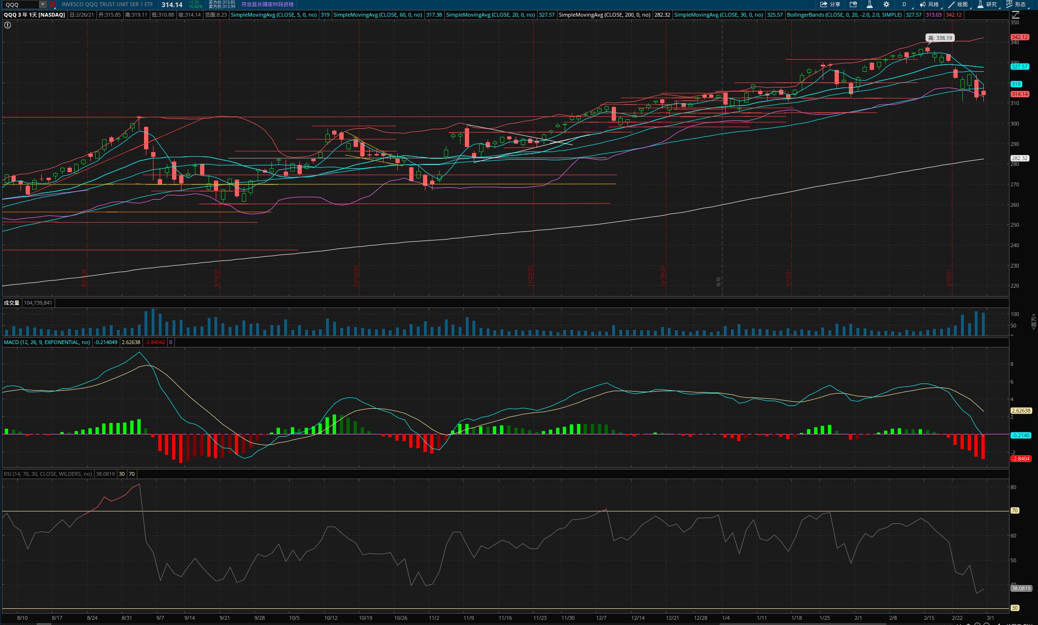The image size is (1038, 625).
Task: Click the 高: 338.19 high price marker
Action: [x=940, y=38]
